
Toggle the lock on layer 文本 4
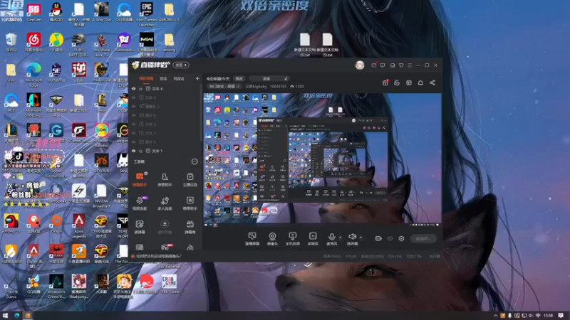coord(140,88)
